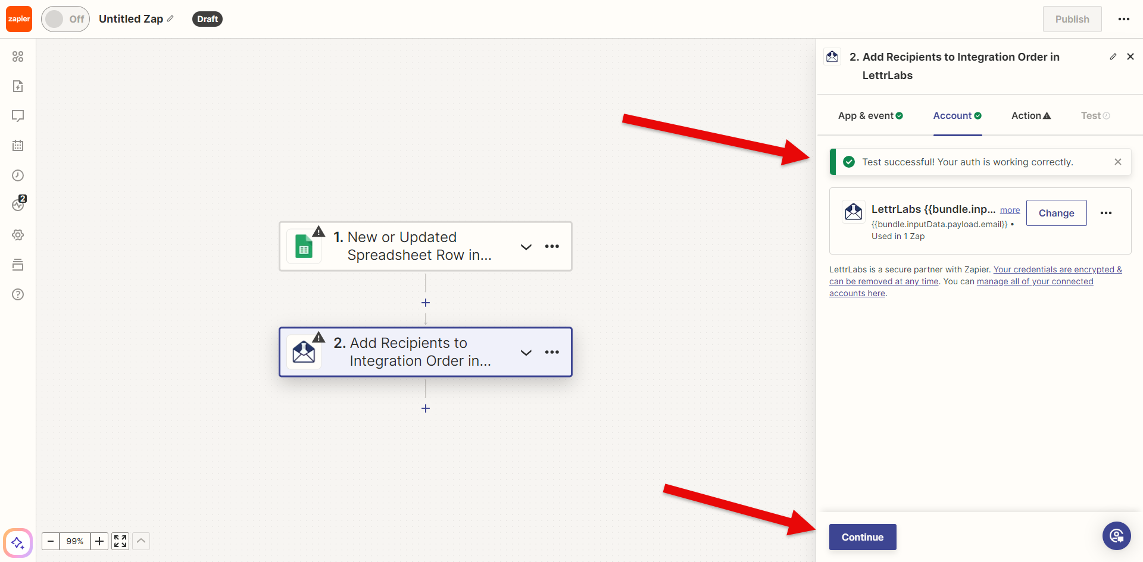Open the three-dot menu on step 1
The width and height of the screenshot is (1143, 562).
coord(552,246)
